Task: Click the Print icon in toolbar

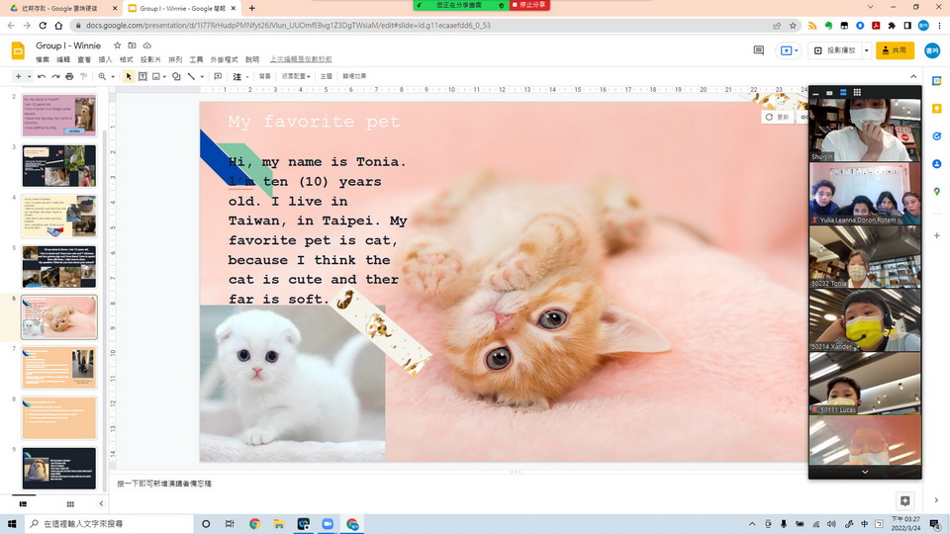Action: point(69,76)
